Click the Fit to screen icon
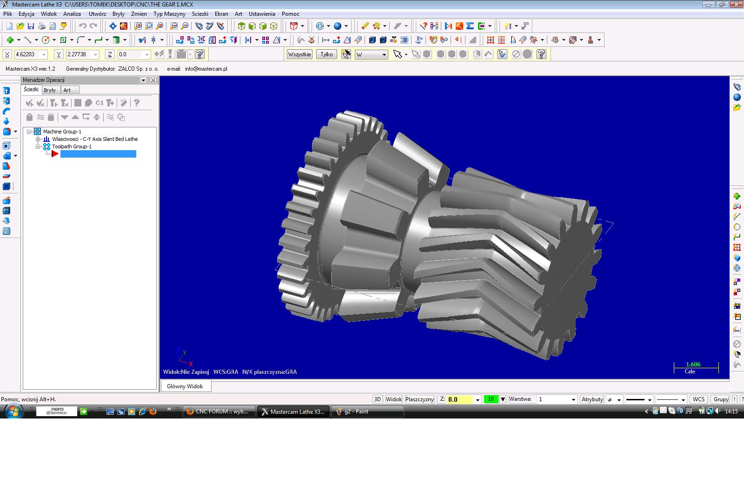This screenshot has height=491, width=744. tap(113, 26)
